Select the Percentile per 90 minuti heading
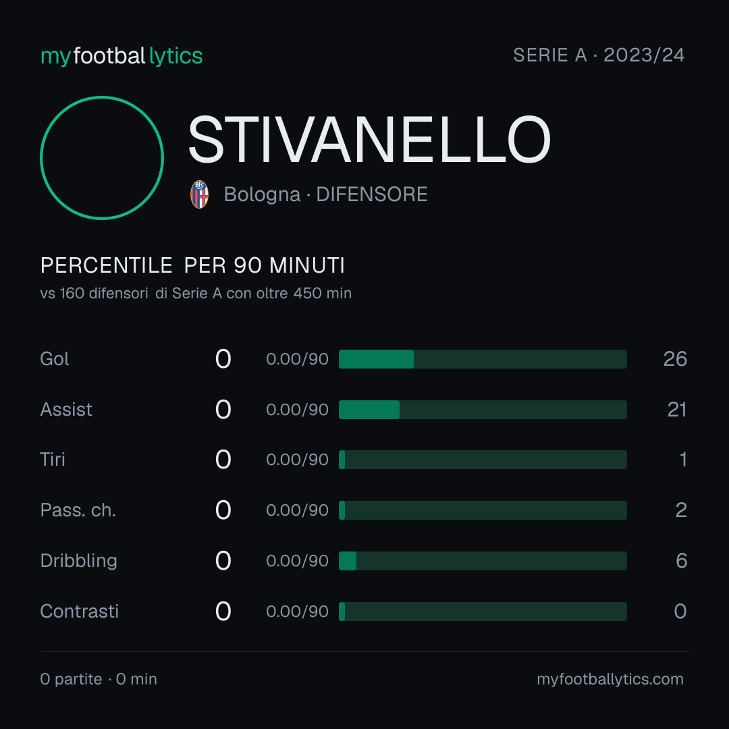This screenshot has width=729, height=729. pyautogui.click(x=192, y=265)
